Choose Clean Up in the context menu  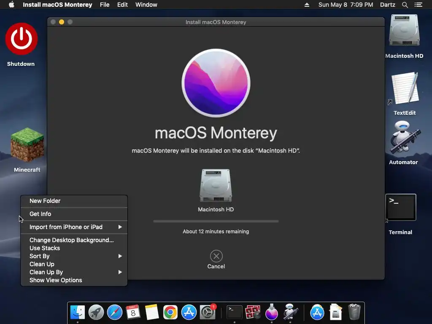74,264
